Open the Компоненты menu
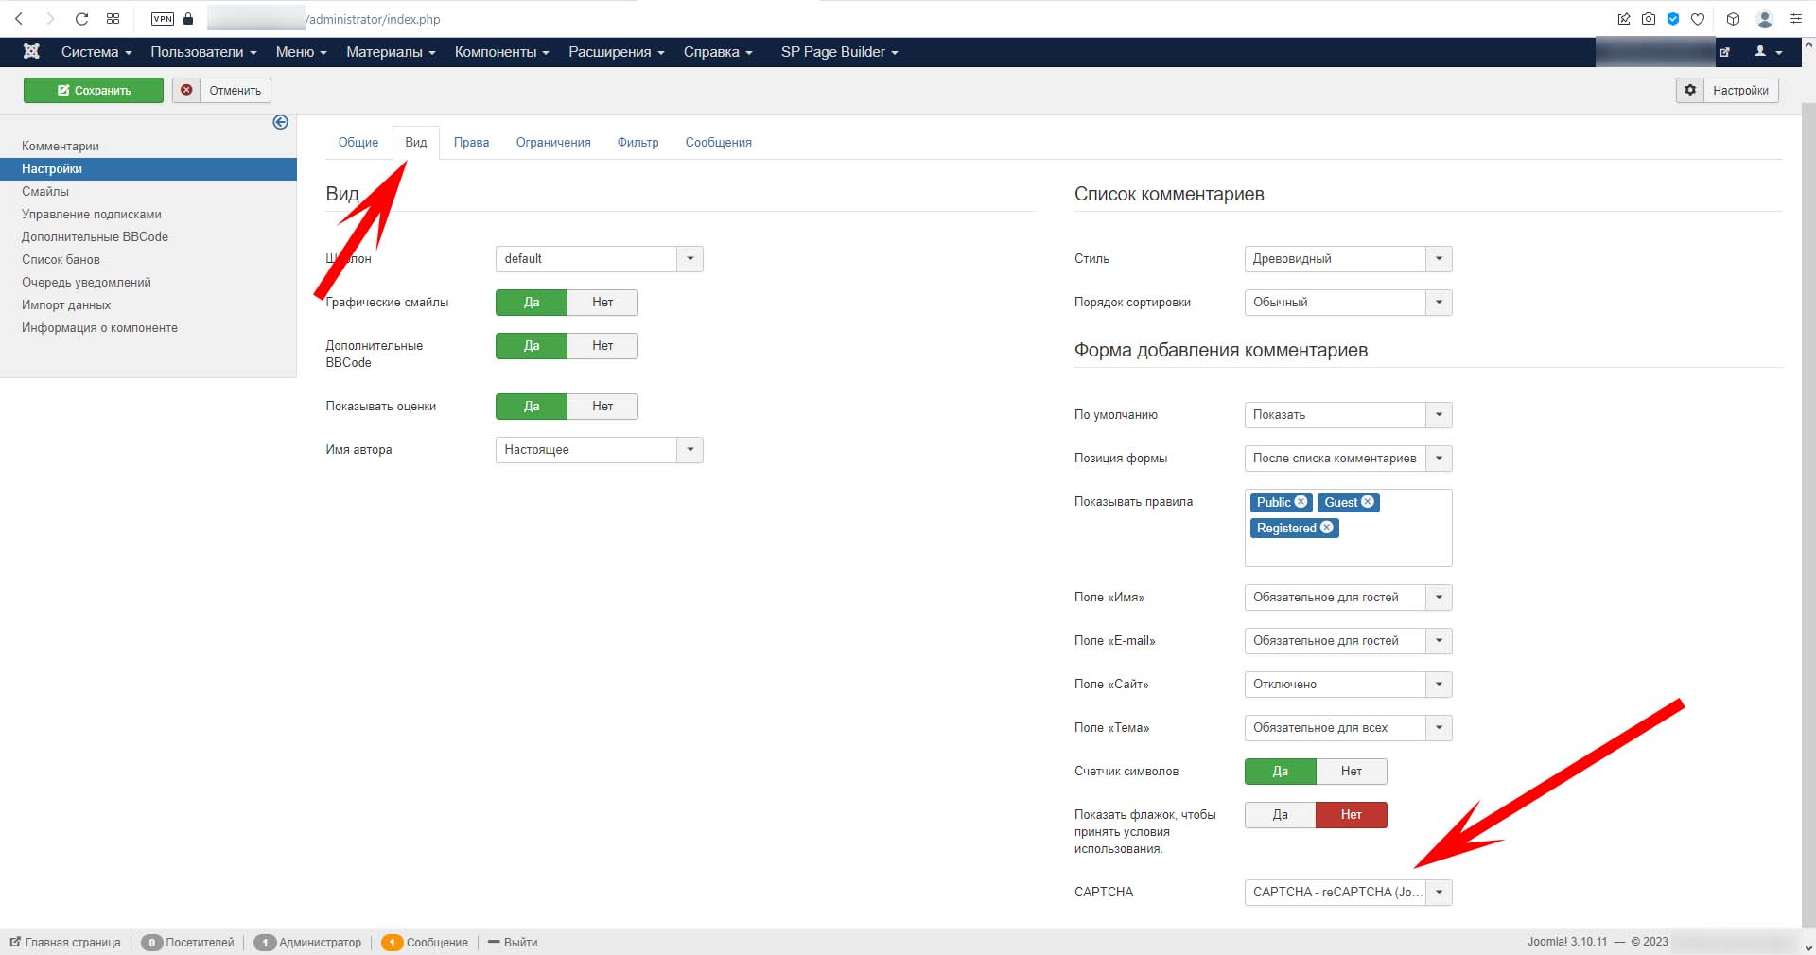The width and height of the screenshot is (1816, 955). [501, 52]
